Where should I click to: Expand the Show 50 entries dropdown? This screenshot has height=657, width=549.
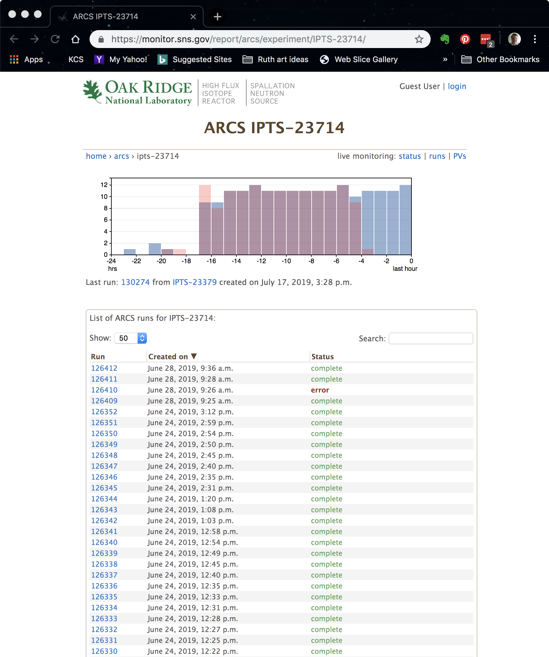pyautogui.click(x=131, y=338)
